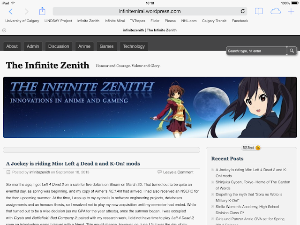This screenshot has height=225, width=300.
Task: Click tagline Honour and Courage. Valour and Glory.
Action: 128,66
